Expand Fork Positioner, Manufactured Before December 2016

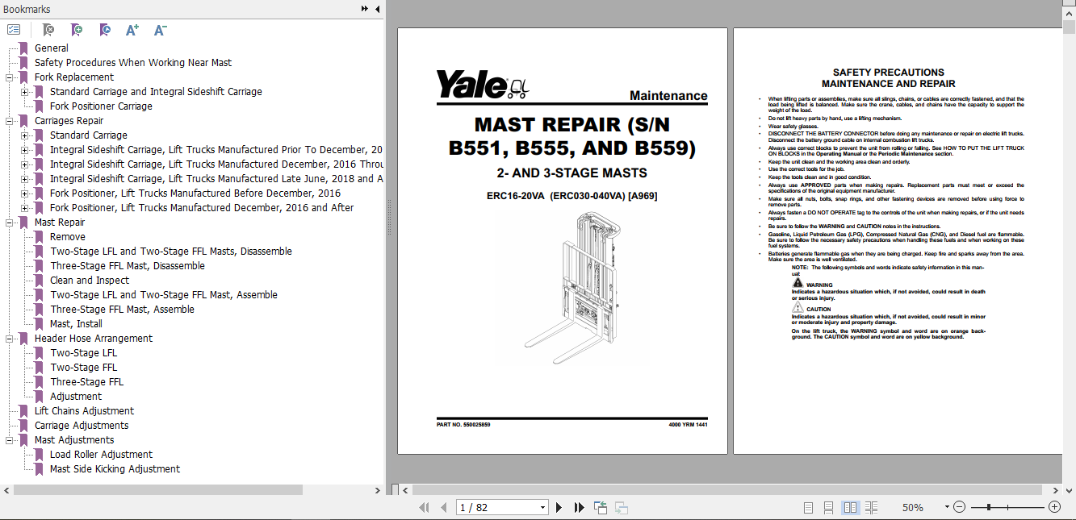coord(25,193)
